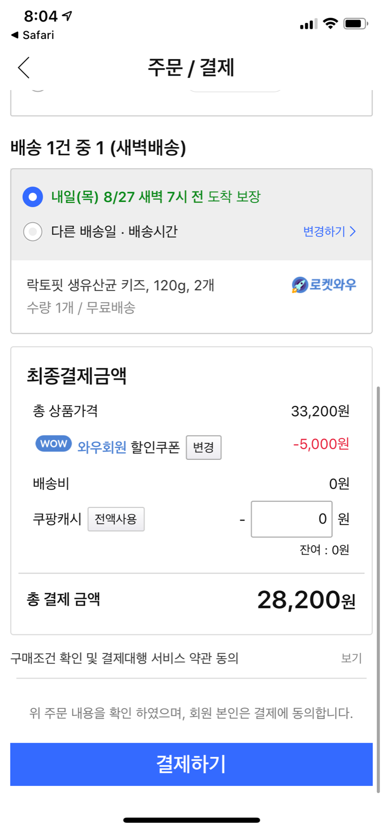This screenshot has width=383, height=831.
Task: Click the Coupang cash amount input field
Action: 292,519
